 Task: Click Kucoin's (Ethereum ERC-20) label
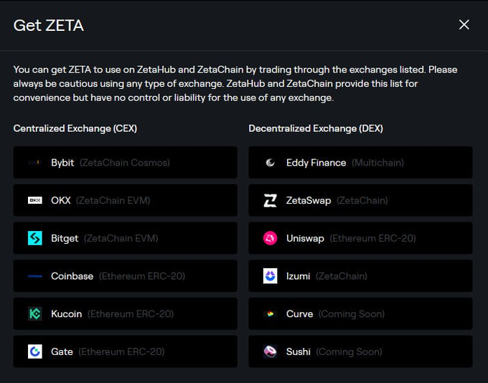(131, 314)
